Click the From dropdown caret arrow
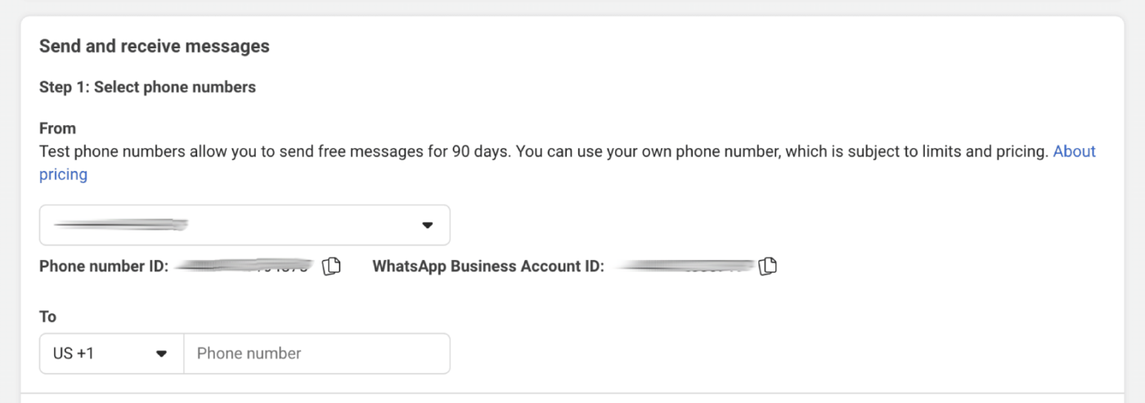This screenshot has width=1145, height=403. 427,226
